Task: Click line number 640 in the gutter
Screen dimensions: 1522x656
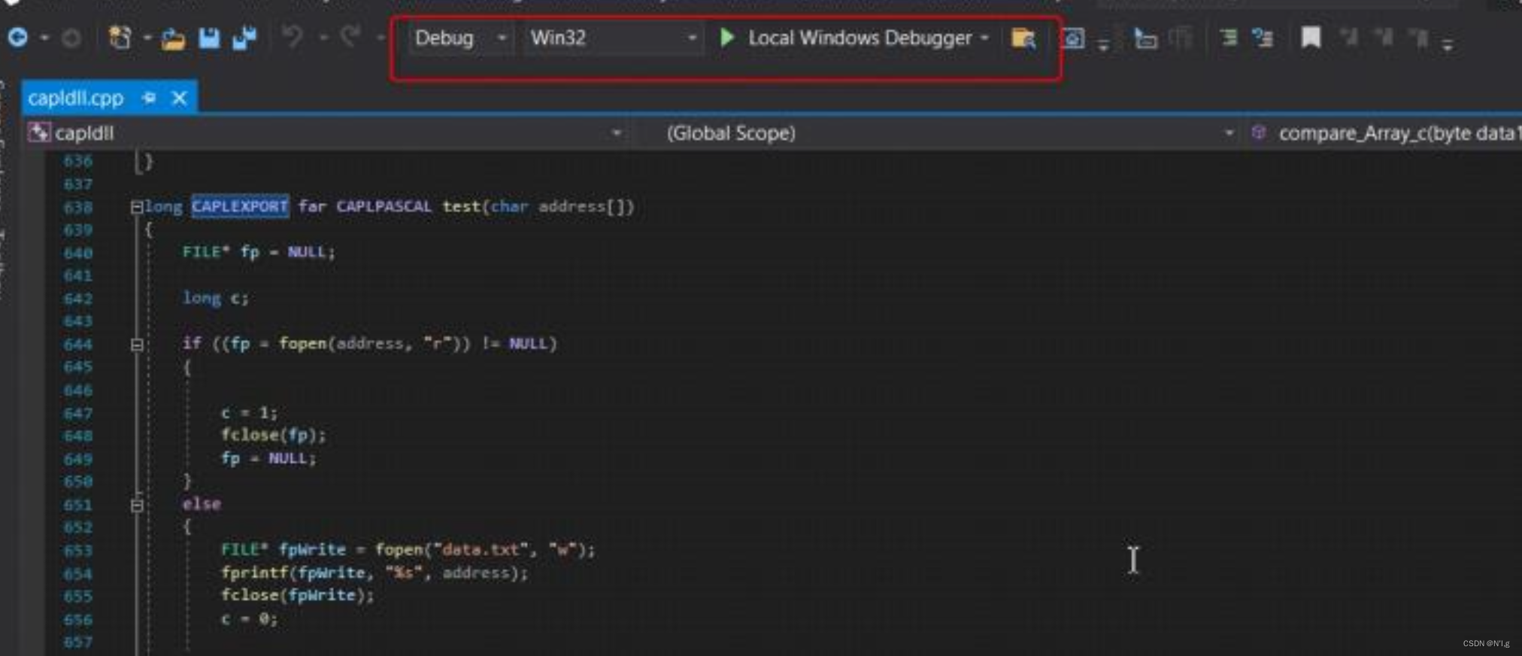Action: [x=78, y=253]
